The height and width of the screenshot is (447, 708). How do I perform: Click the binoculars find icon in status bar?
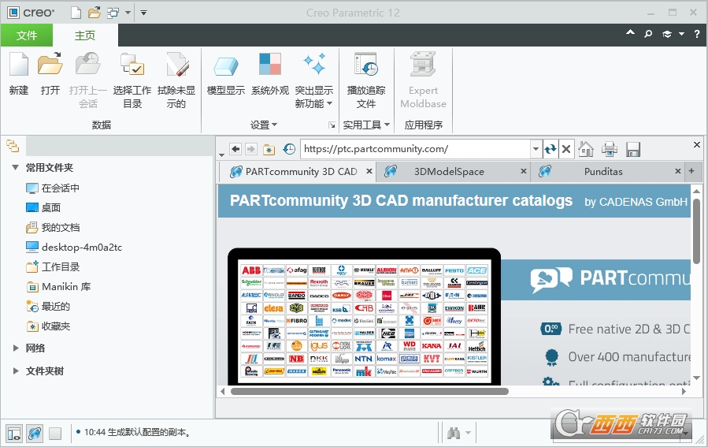[x=454, y=433]
